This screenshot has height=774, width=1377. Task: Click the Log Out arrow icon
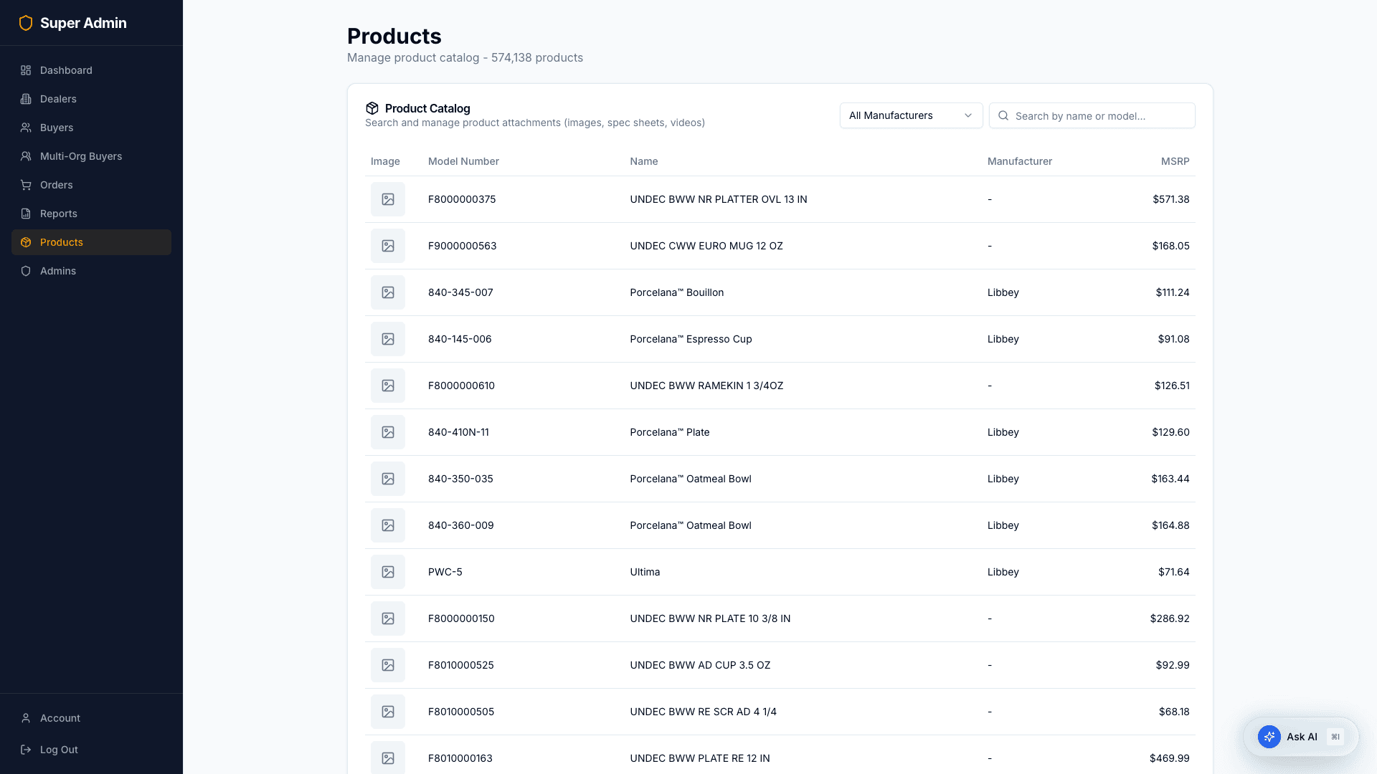(x=26, y=750)
